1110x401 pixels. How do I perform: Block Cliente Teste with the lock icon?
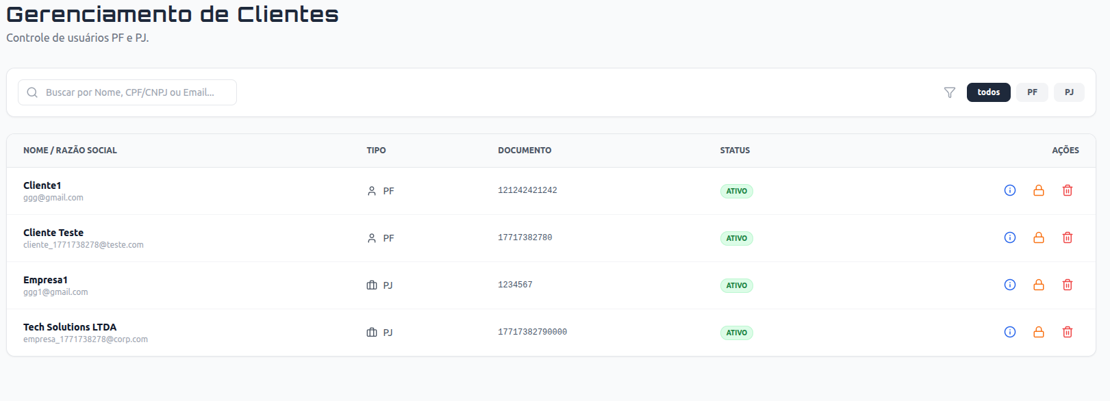pos(1038,237)
